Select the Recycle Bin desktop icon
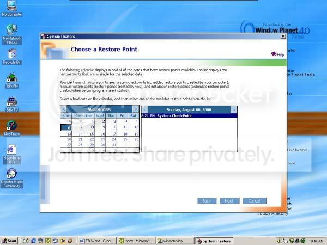This screenshot has height=245, width=327. pos(12,57)
